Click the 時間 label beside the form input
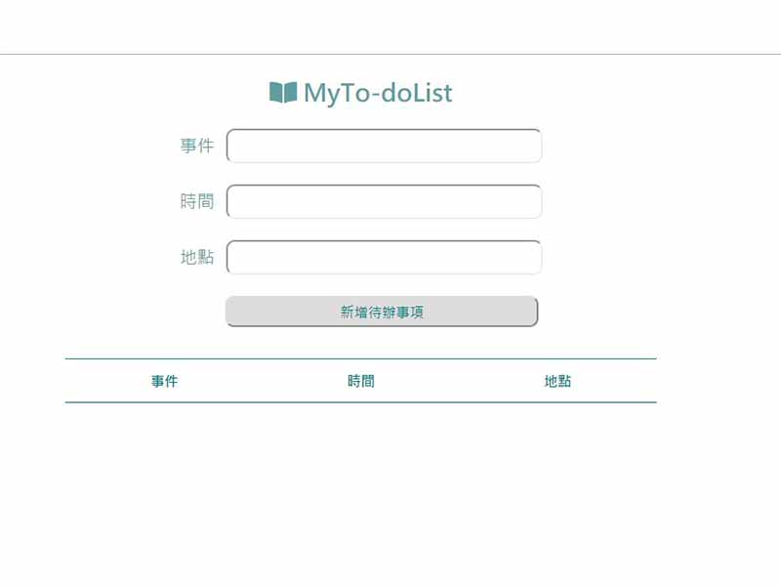This screenshot has height=586, width=781. [x=197, y=201]
